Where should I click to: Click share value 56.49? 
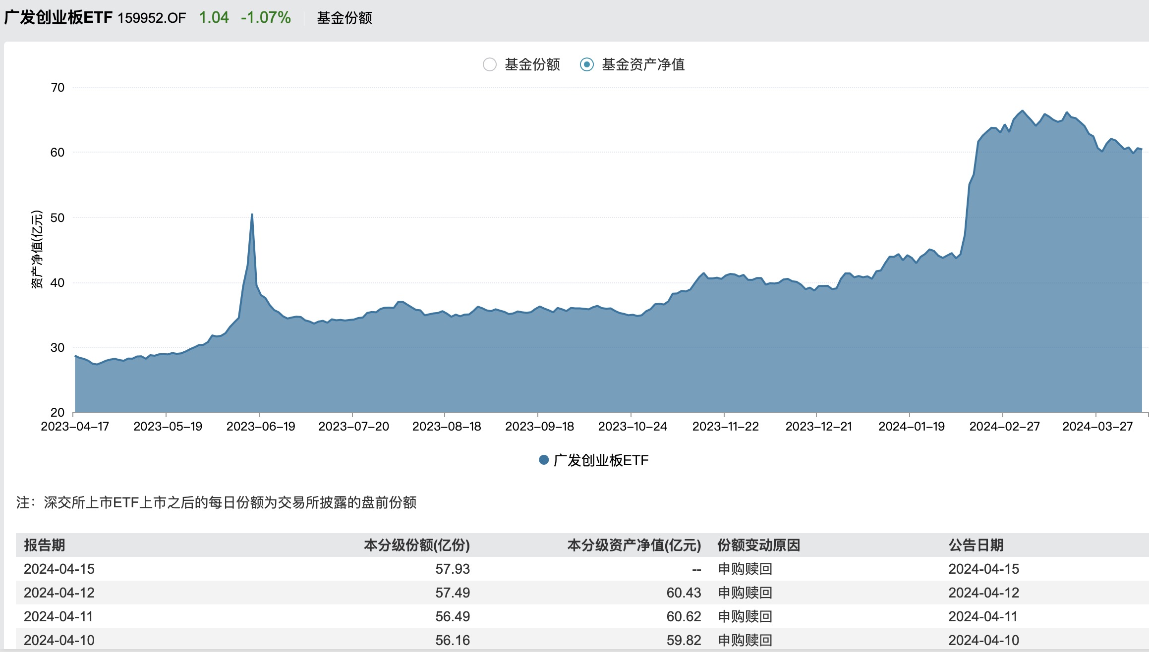pyautogui.click(x=453, y=616)
